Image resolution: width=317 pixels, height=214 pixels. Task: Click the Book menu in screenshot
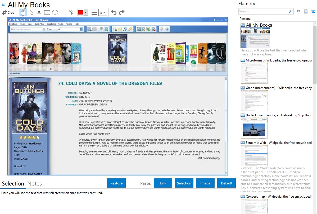pos(22,24)
